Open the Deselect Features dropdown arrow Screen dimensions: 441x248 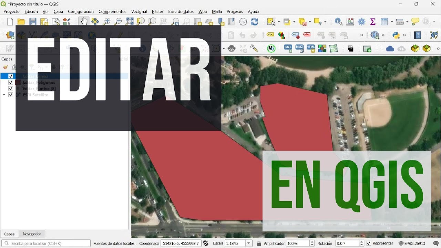(309, 22)
